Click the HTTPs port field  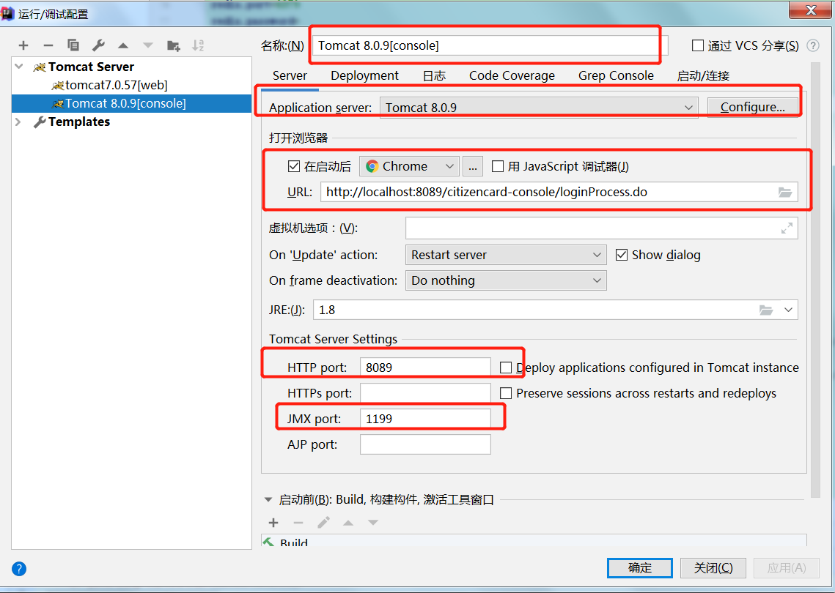(425, 393)
